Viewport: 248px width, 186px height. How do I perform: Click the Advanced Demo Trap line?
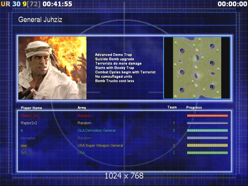(x=113, y=55)
